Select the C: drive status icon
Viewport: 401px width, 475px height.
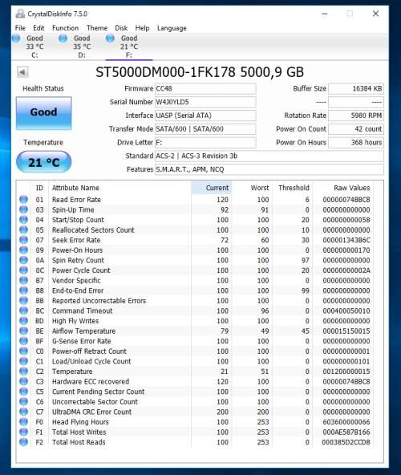tap(16, 39)
